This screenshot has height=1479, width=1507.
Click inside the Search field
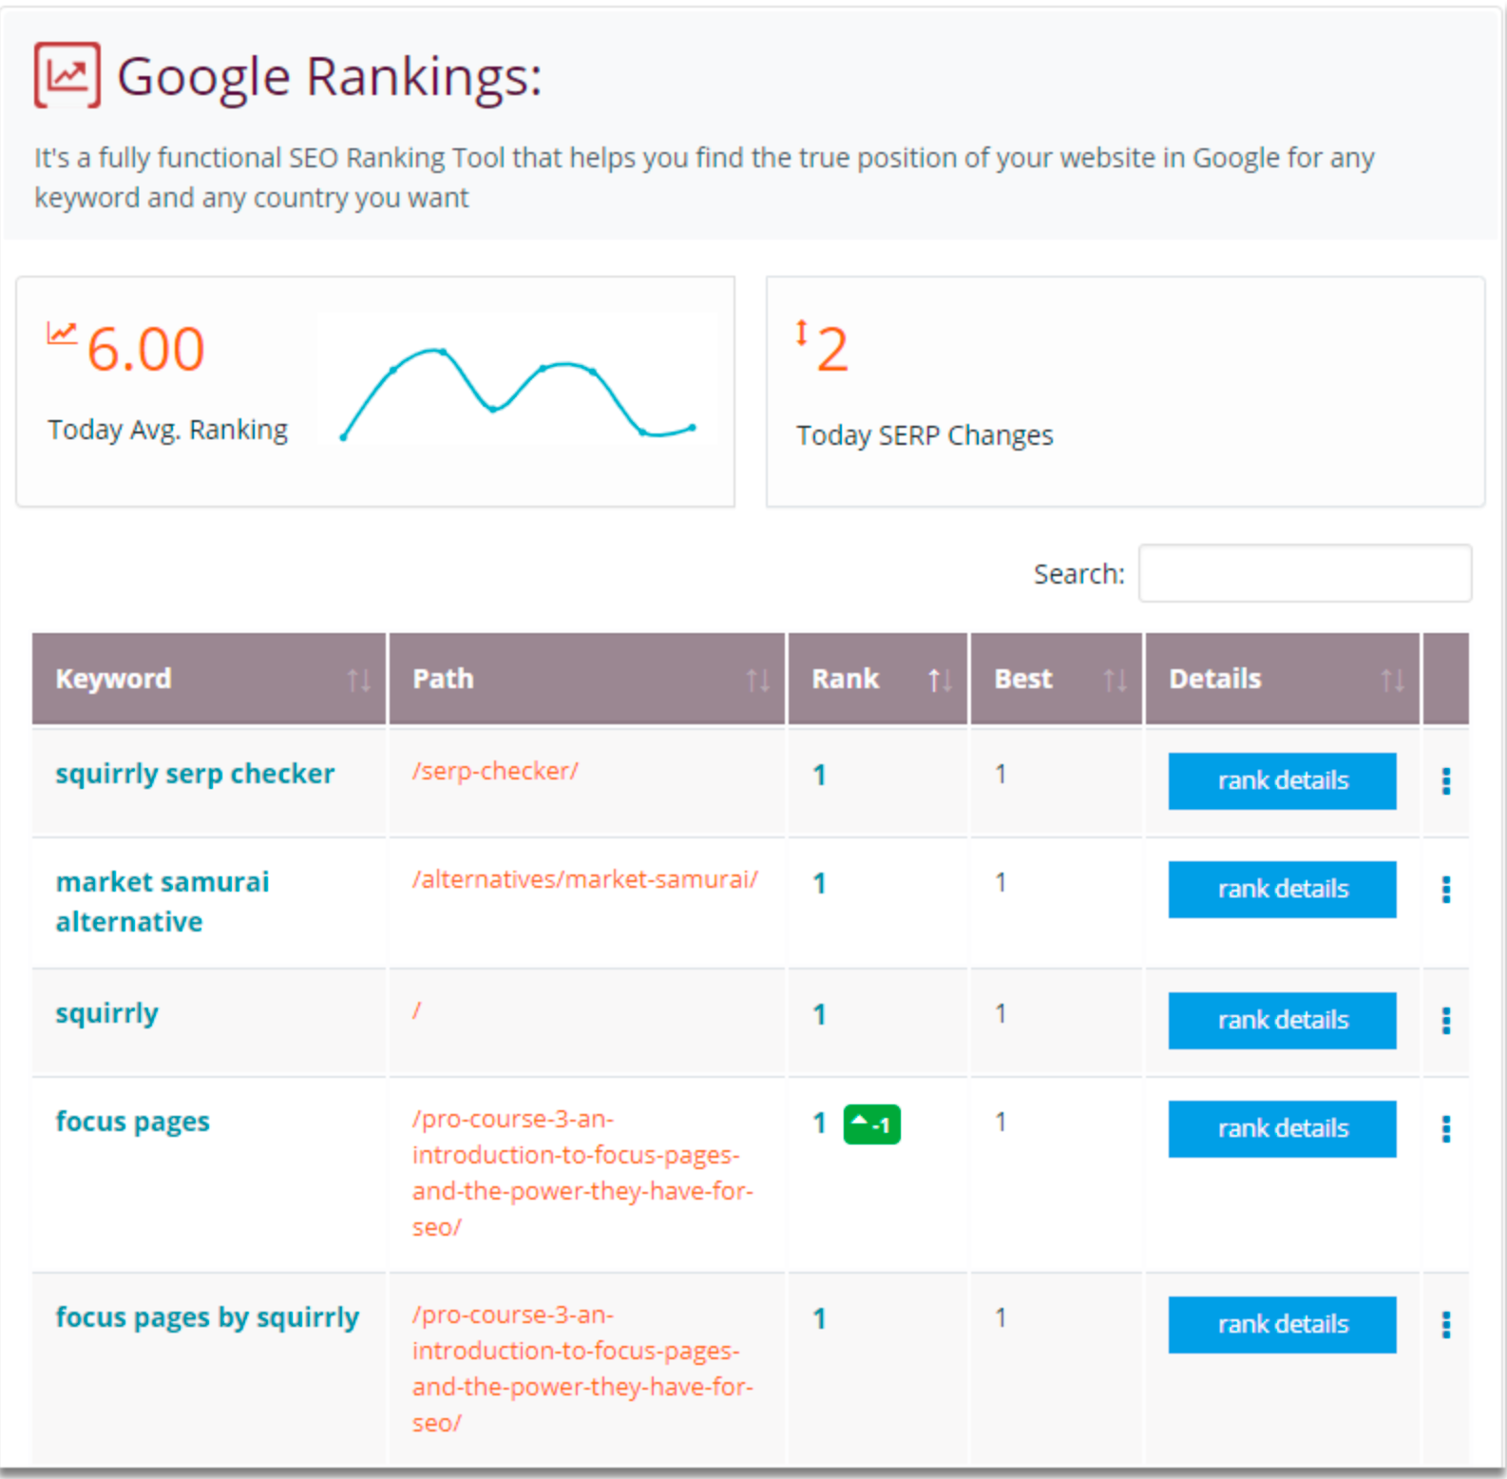coord(1304,573)
